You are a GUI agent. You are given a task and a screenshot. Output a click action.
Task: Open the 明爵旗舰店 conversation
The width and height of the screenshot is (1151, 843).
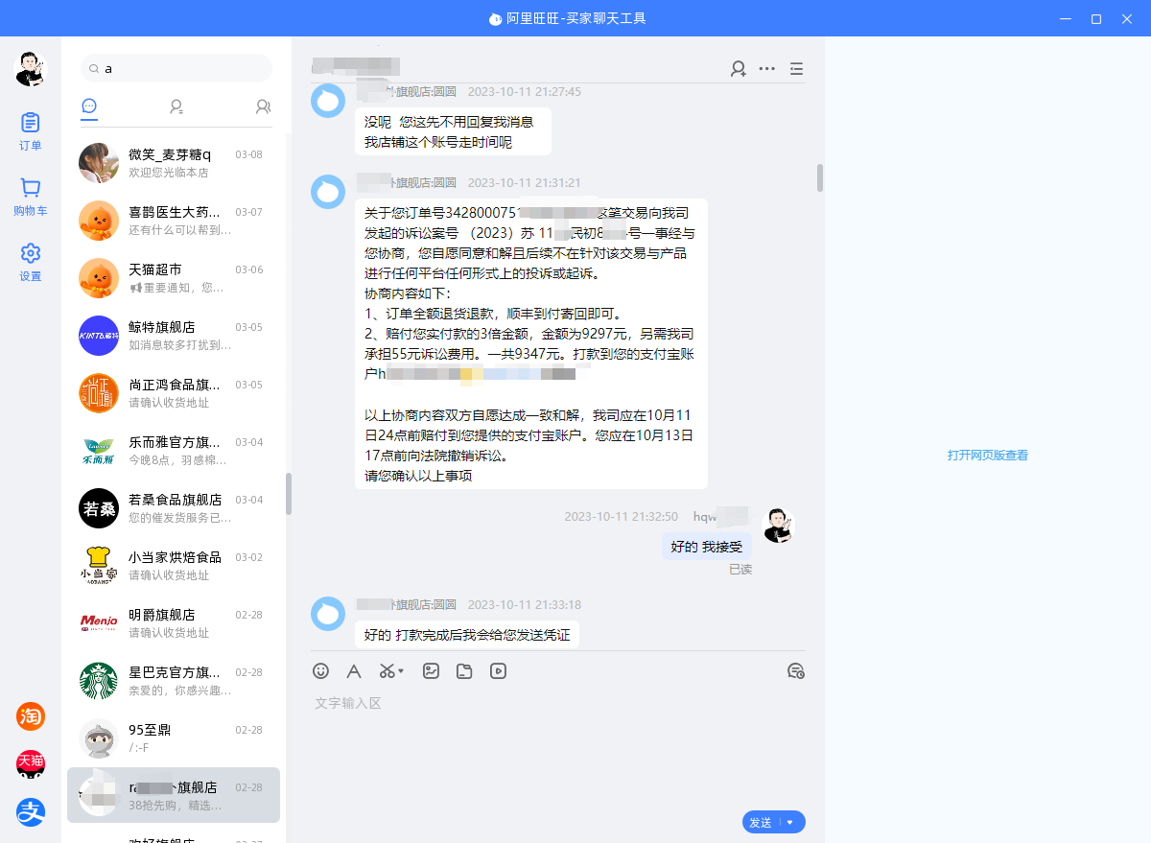[174, 623]
